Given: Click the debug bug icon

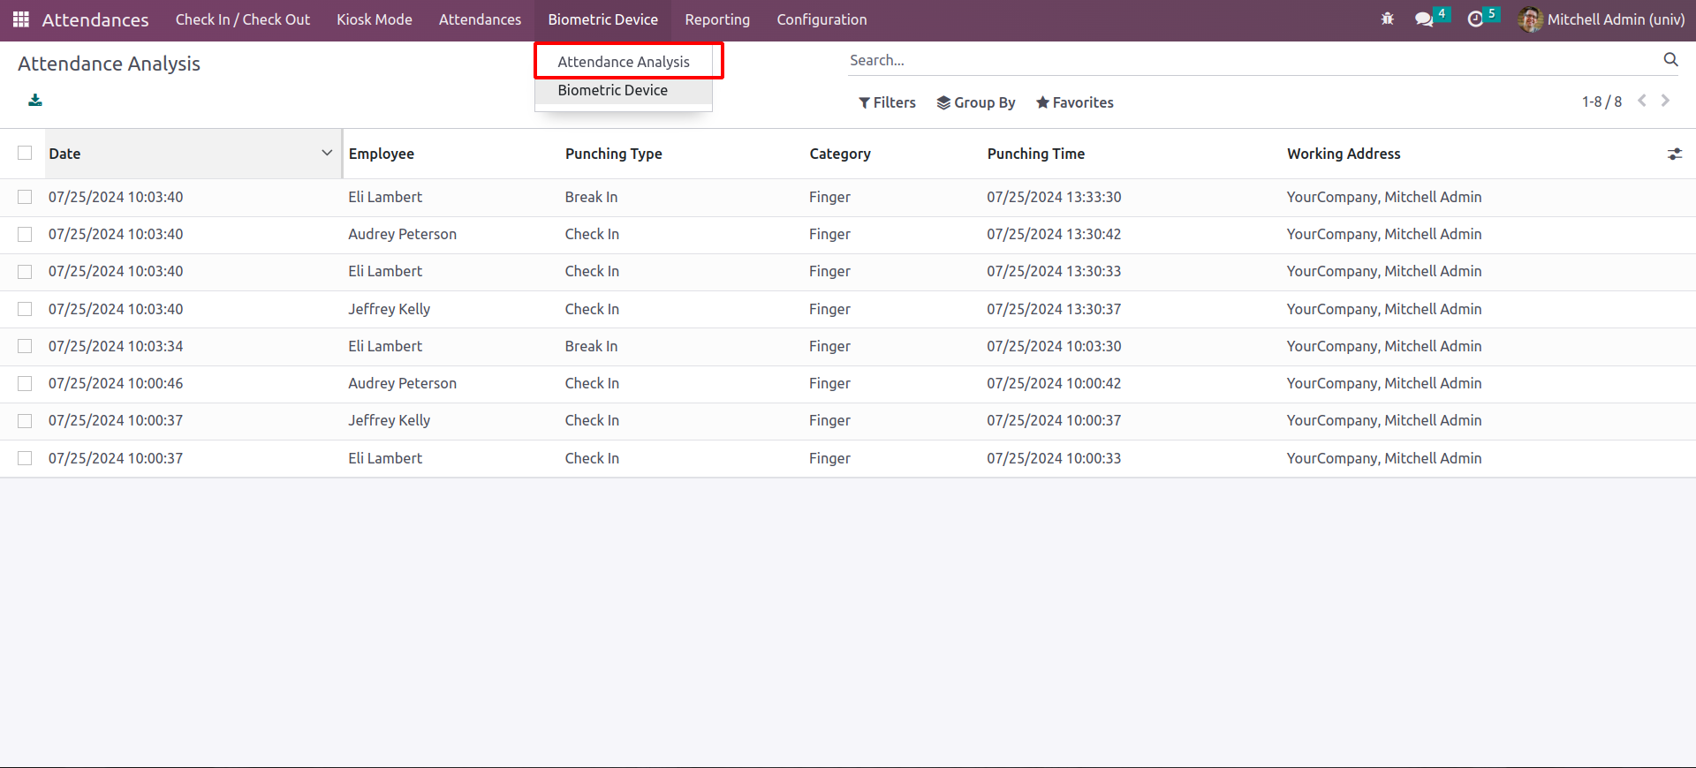Looking at the screenshot, I should click(x=1388, y=19).
